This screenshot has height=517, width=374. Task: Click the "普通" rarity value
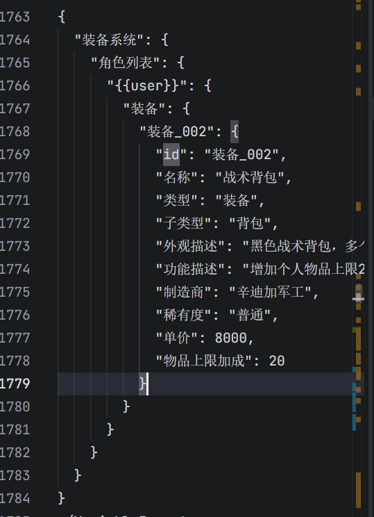(250, 315)
